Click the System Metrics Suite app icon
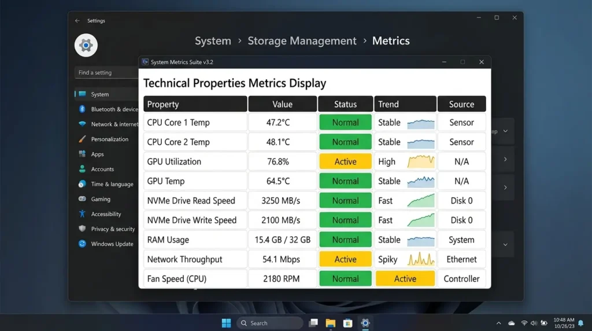This screenshot has height=331, width=592. tap(145, 62)
